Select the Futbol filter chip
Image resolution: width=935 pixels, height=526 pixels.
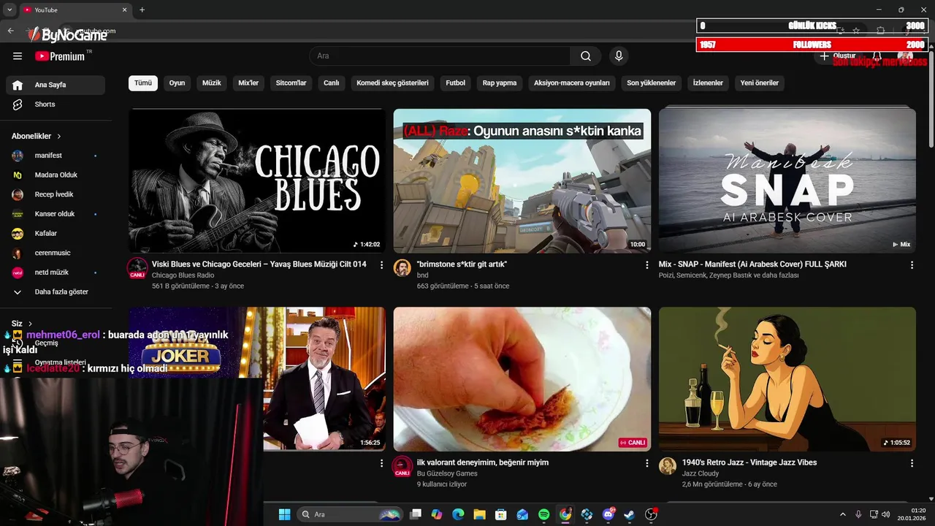[x=455, y=83]
